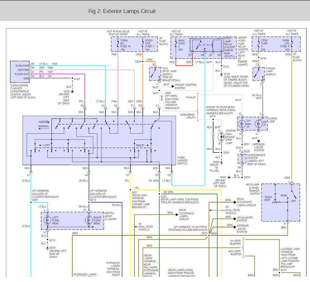Click the 'HEADLIGHTS SYSTEM' label
Screen dimensions: 310x282
(245, 219)
